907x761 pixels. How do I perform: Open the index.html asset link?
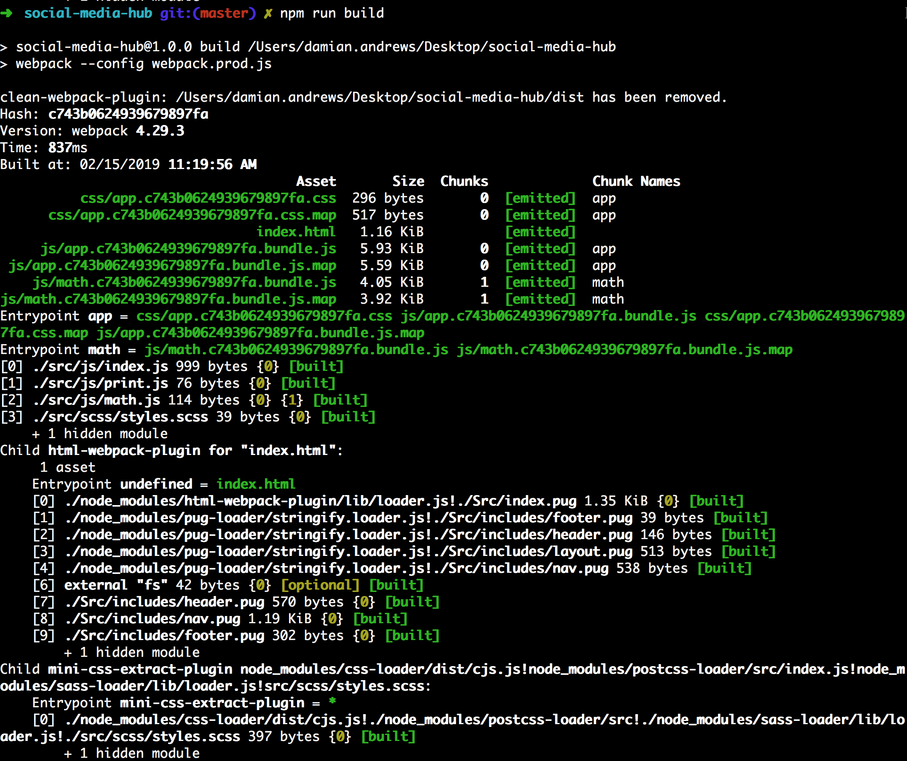pyautogui.click(x=296, y=232)
